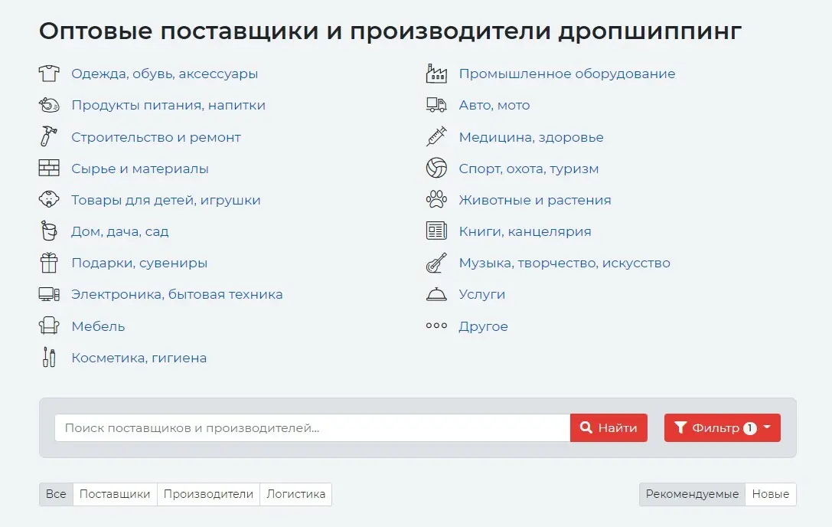The width and height of the screenshot is (832, 527).
Task: Open Косметика, гигиена category
Action: coord(139,358)
